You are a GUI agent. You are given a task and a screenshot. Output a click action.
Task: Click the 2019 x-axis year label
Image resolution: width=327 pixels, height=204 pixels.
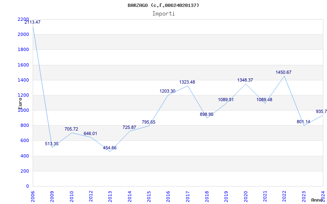[x=226, y=197]
